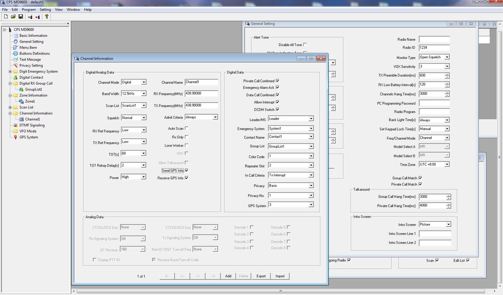Viewport: 503px width, 295px height.
Task: Open the Channel Mode dropdown
Action: click(134, 82)
